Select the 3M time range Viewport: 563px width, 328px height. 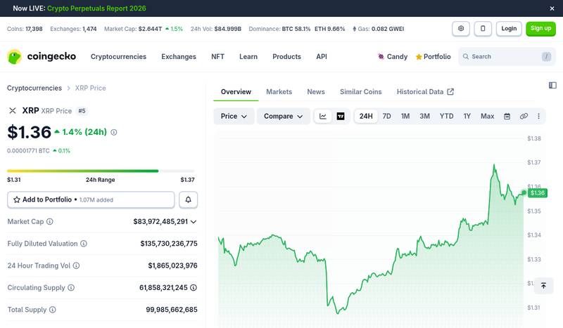pyautogui.click(x=425, y=116)
